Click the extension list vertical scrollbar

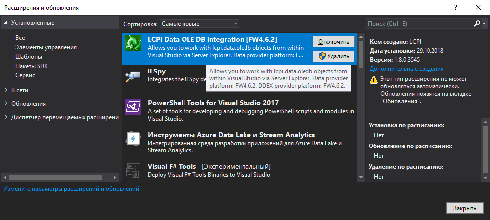(x=361, y=107)
